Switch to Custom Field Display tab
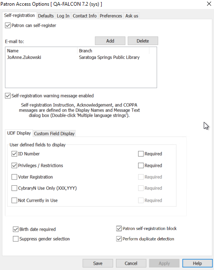This screenshot has width=214, height=270. [x=54, y=134]
